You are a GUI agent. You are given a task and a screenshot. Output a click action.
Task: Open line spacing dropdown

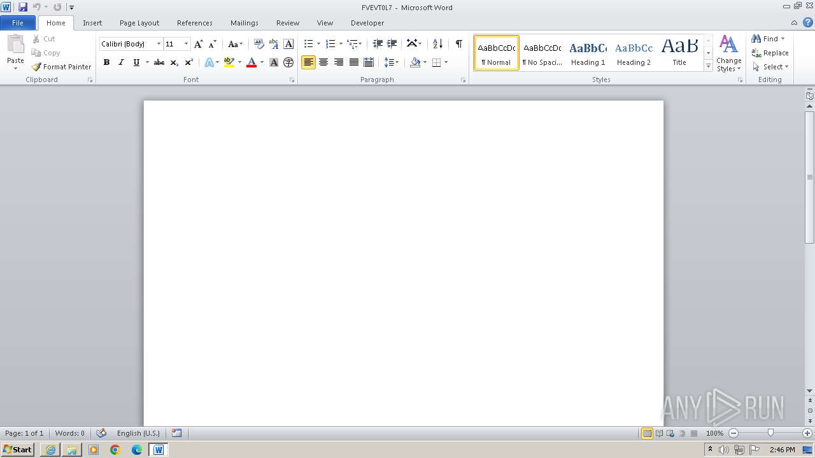click(391, 62)
